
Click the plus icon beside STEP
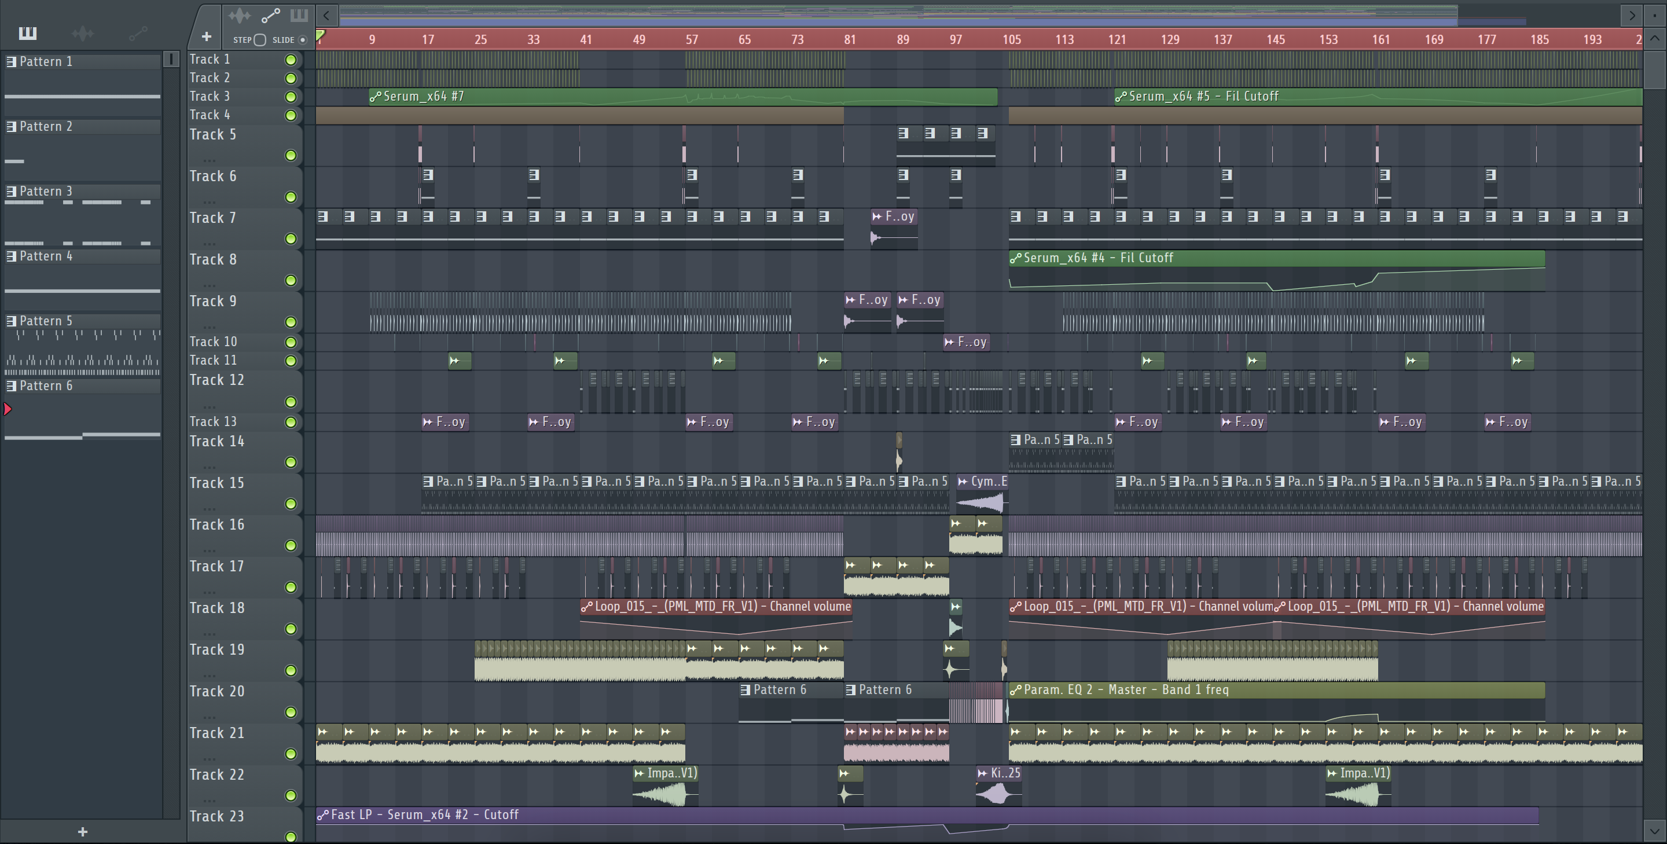207,37
